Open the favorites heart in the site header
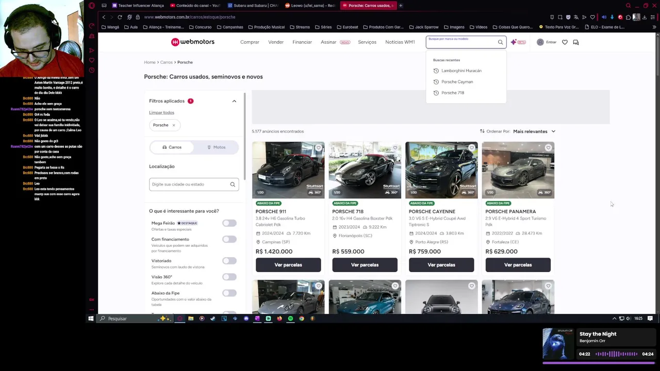The height and width of the screenshot is (371, 660). [x=565, y=42]
